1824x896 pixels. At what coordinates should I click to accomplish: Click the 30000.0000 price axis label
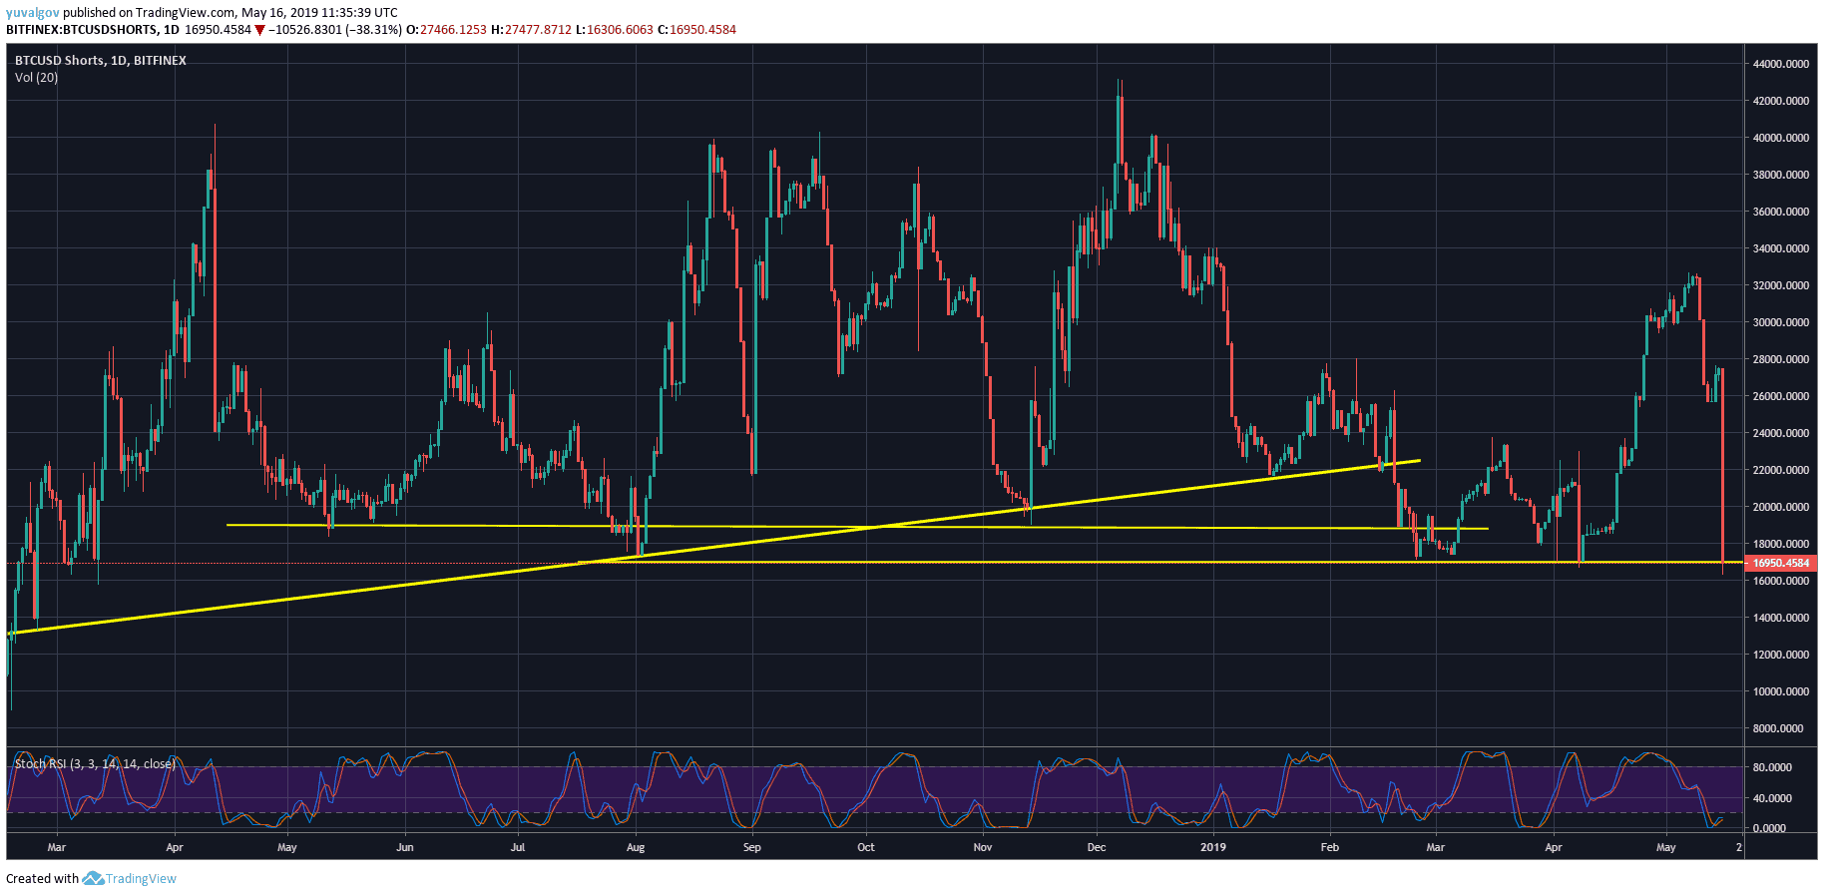coord(1781,322)
